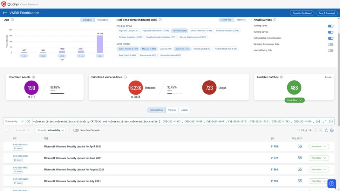Viewport: 340px width, 191px height.
Task: Open CVE-2021-31969 link
Action: (x=21, y=156)
